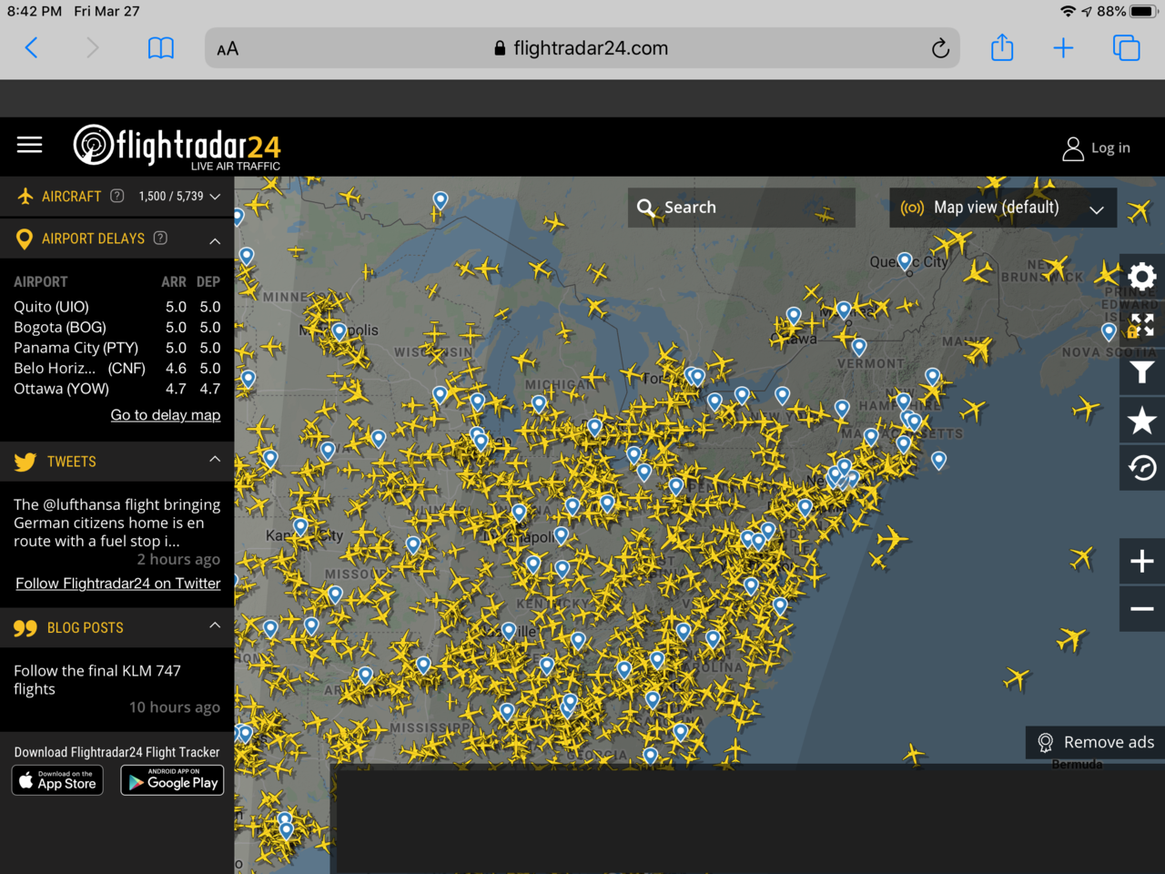Click the AIRPORT column header

tap(40, 282)
